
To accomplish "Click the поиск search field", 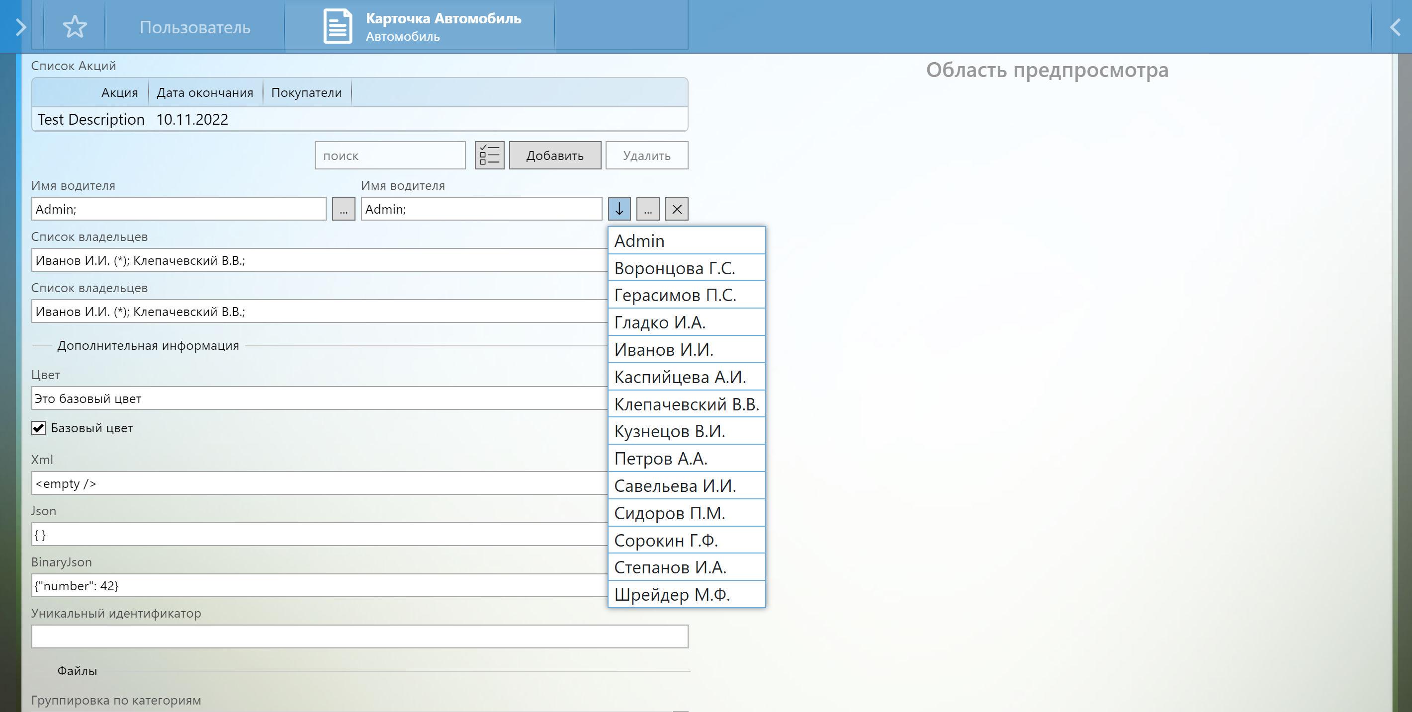I will 390,156.
